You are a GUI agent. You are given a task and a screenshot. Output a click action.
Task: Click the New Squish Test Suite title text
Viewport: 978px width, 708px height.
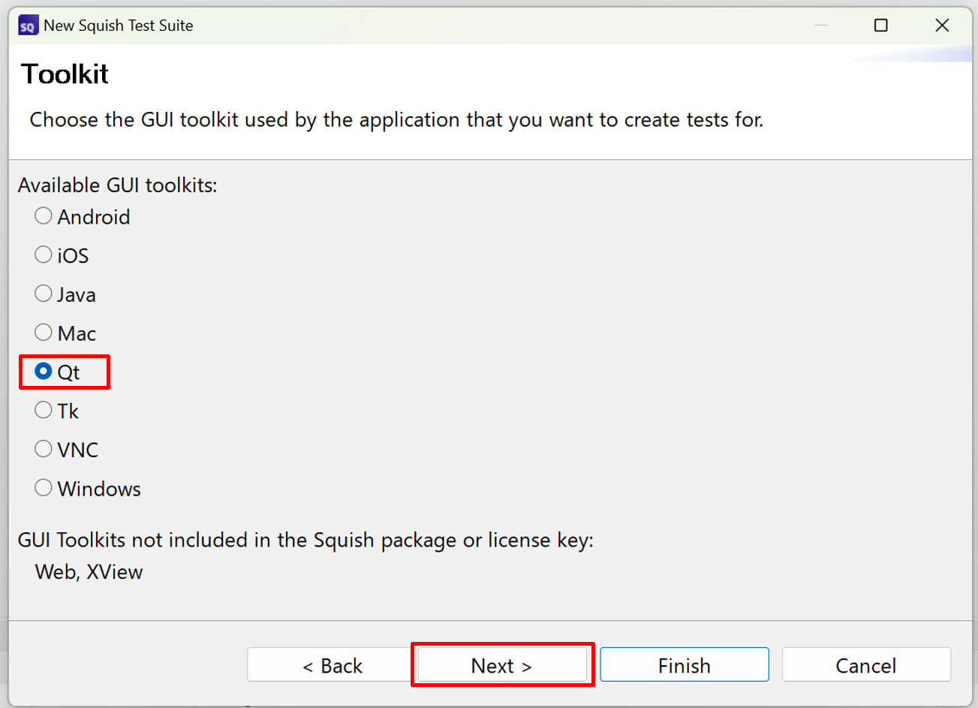tap(118, 26)
